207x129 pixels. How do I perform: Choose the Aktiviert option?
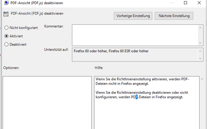pos(7,36)
